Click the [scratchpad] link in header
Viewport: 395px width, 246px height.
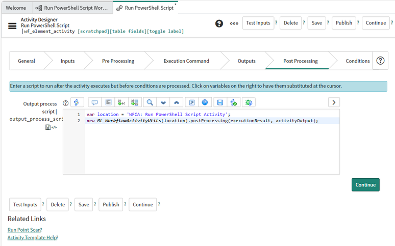(x=93, y=31)
